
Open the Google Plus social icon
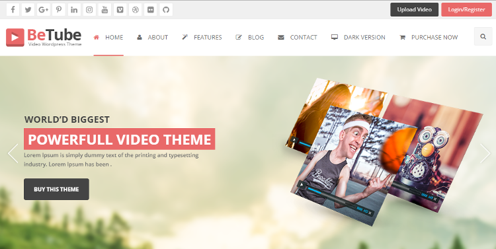click(x=44, y=10)
